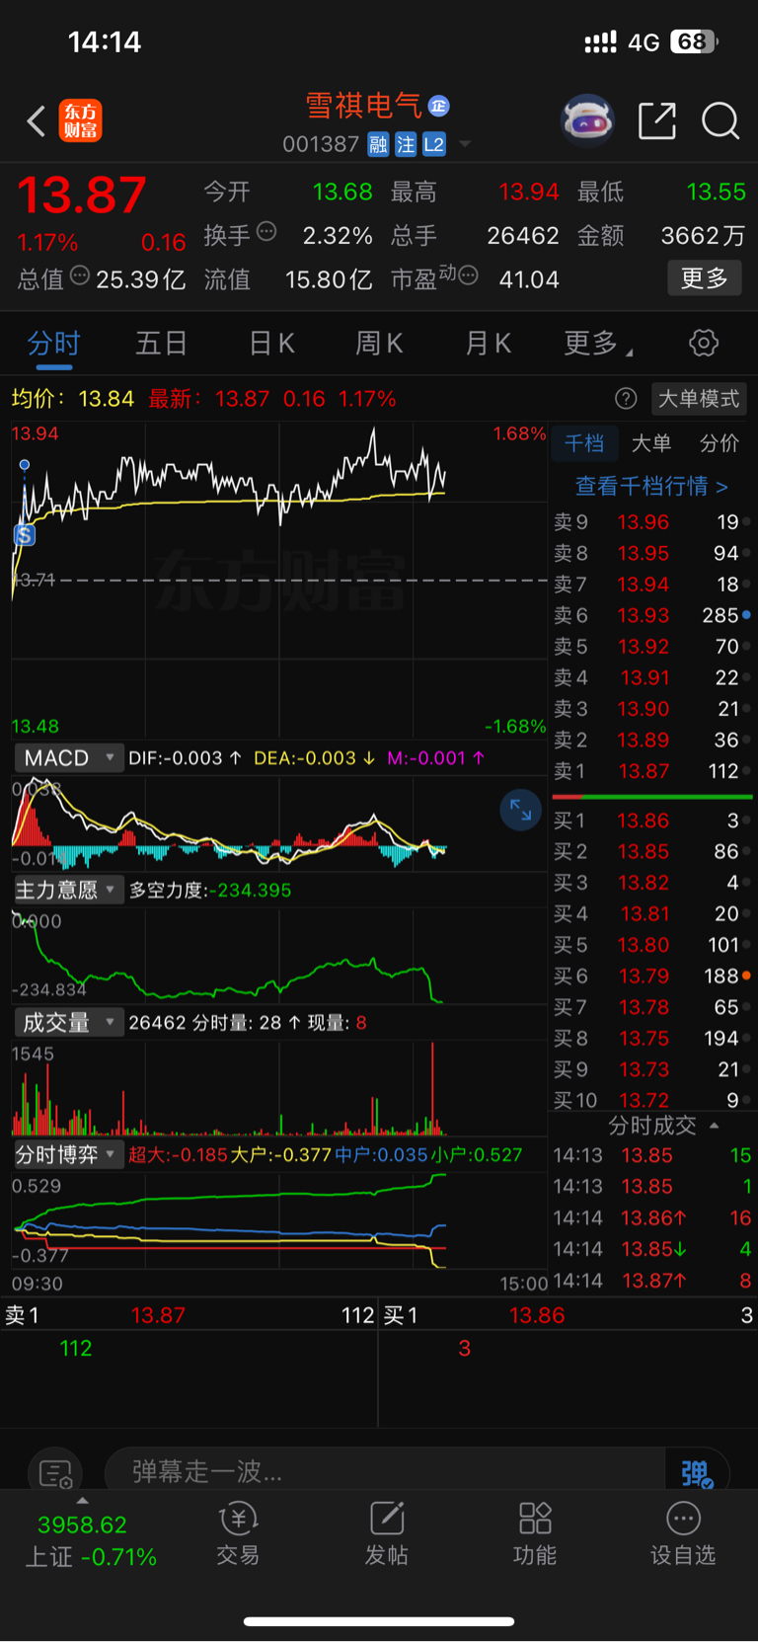Screen dimensions: 758x1642
Task: Open the 功能 functions icon
Action: [535, 1534]
